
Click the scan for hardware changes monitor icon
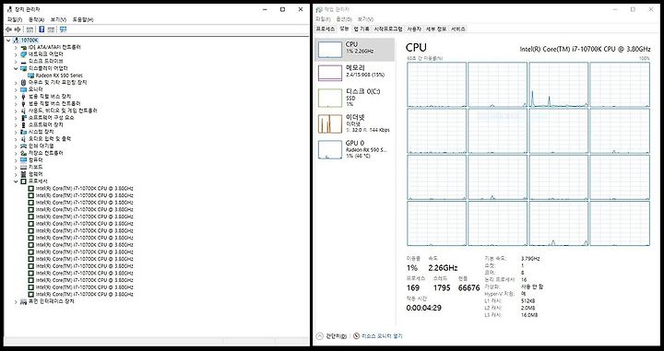[x=63, y=29]
